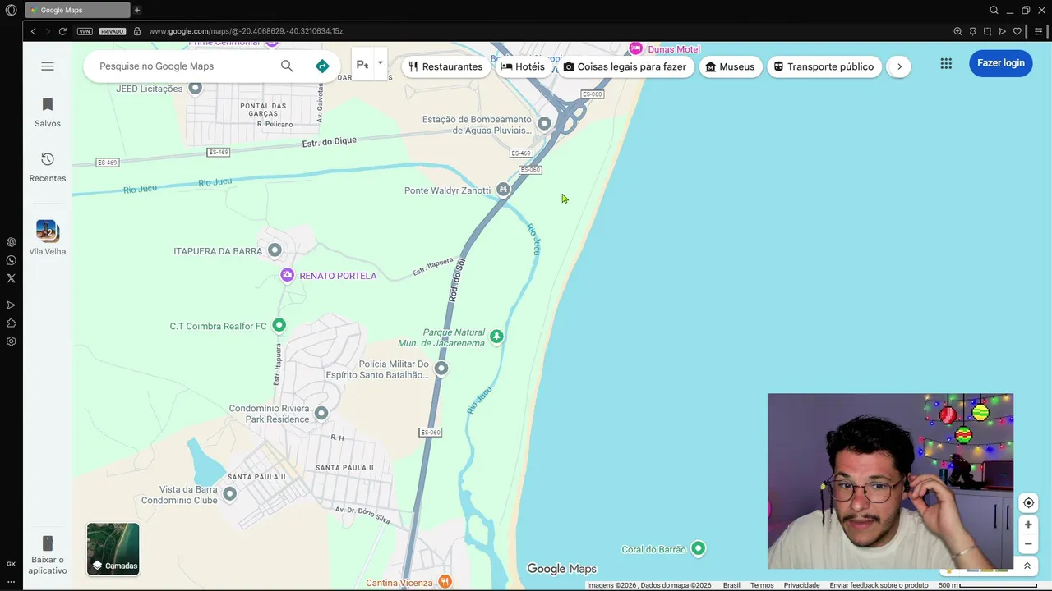Select the Hotéis category chip
This screenshot has height=591, width=1052.
(523, 66)
